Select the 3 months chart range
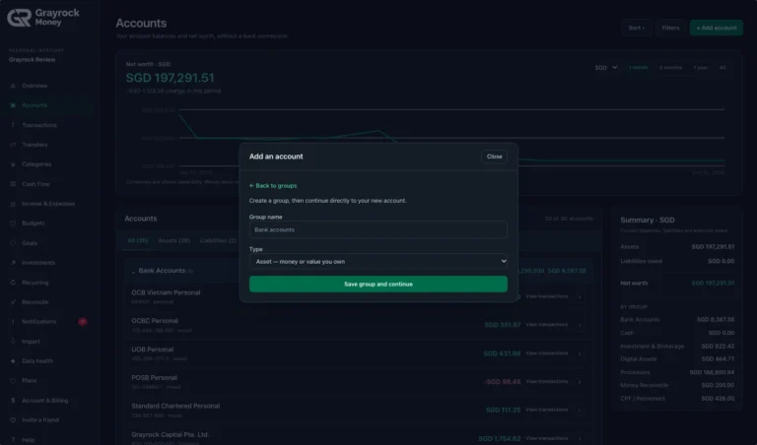The height and width of the screenshot is (445, 757). tap(670, 68)
